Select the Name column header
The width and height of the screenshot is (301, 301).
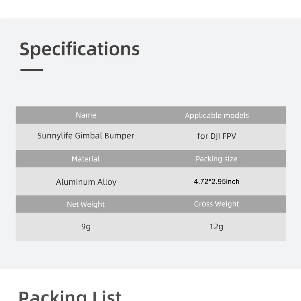(x=86, y=115)
